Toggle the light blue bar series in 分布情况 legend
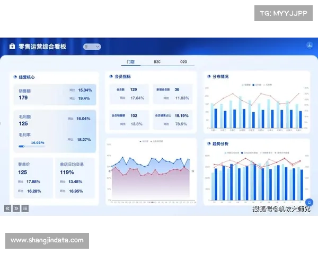Screen dimensions: 318x254 [246, 85]
